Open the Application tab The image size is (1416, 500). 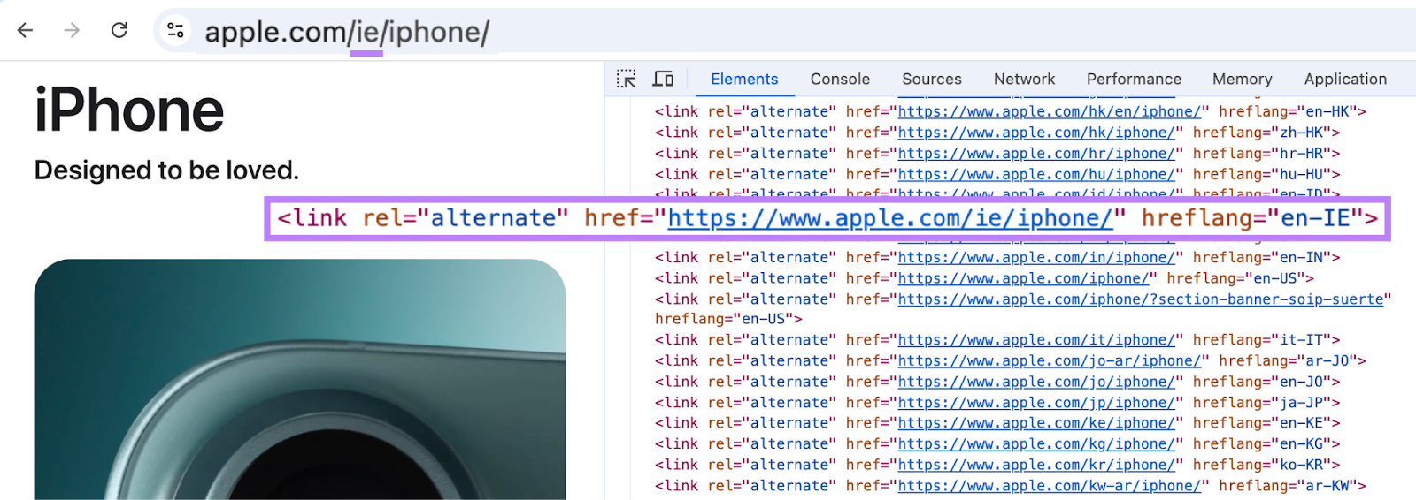pyautogui.click(x=1345, y=80)
